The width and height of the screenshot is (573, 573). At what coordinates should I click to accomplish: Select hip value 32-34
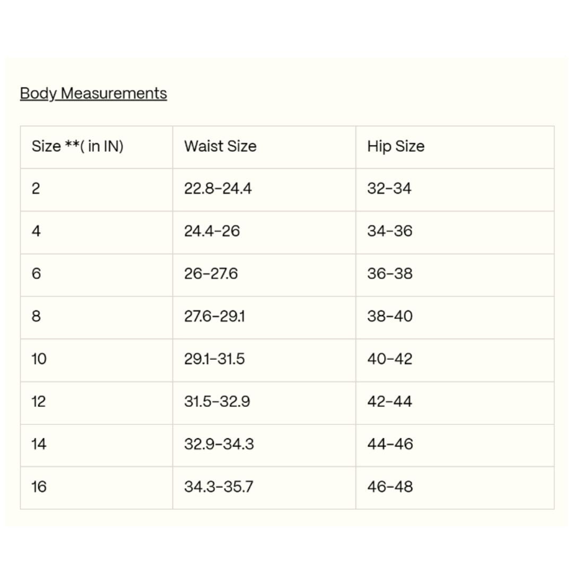click(389, 188)
